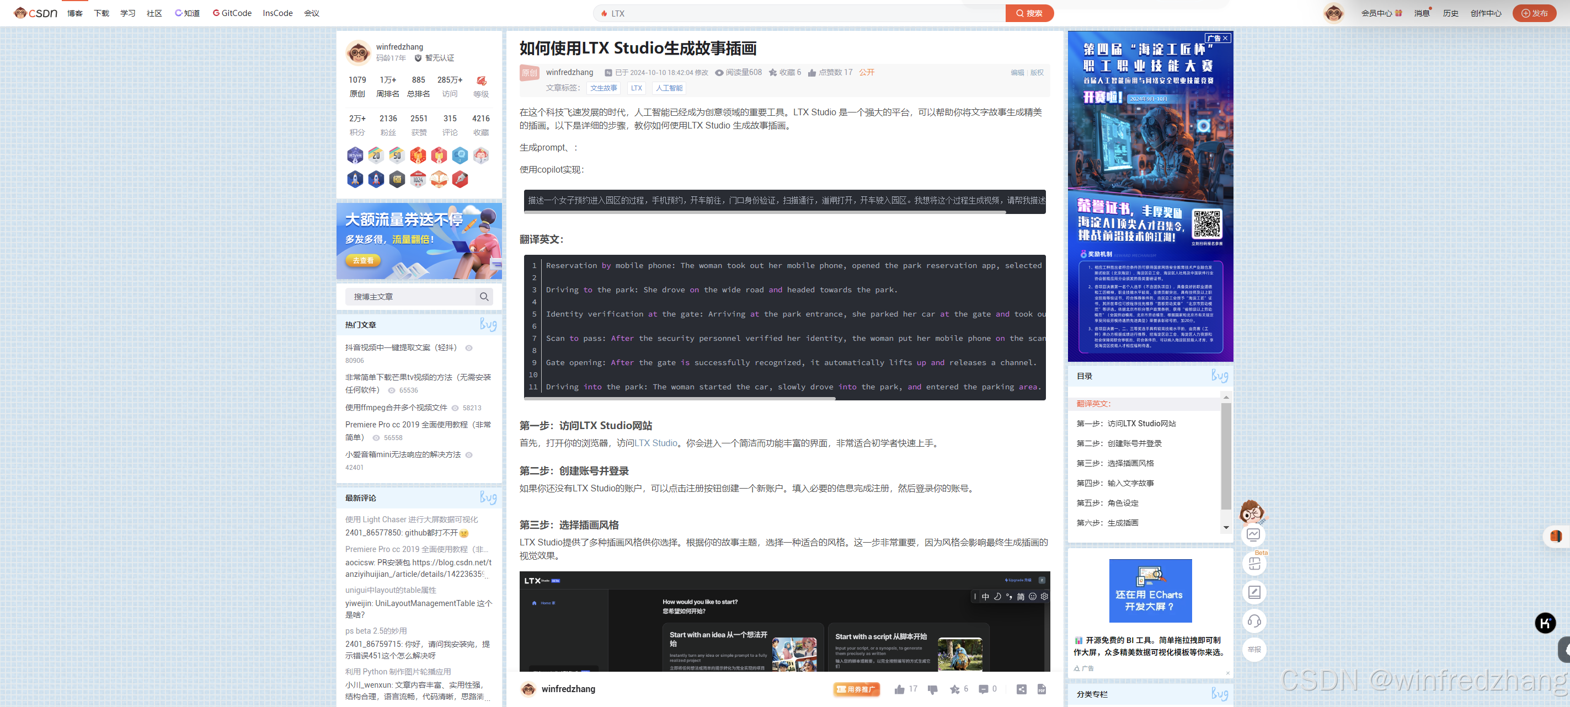Click the 目录 scrollbar down arrow
The height and width of the screenshot is (707, 1570).
click(x=1226, y=528)
